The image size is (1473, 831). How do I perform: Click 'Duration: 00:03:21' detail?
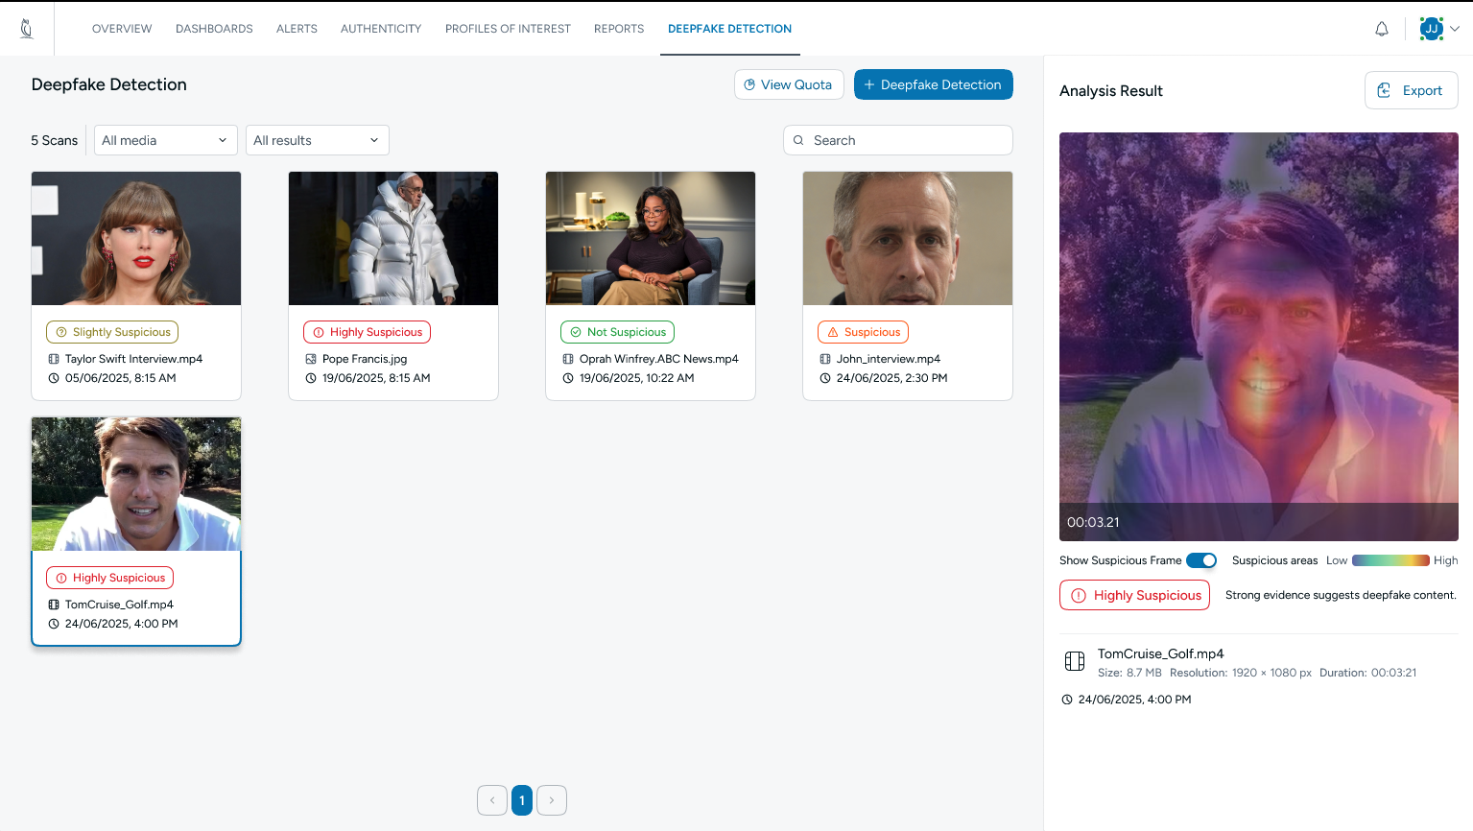coord(1367,673)
